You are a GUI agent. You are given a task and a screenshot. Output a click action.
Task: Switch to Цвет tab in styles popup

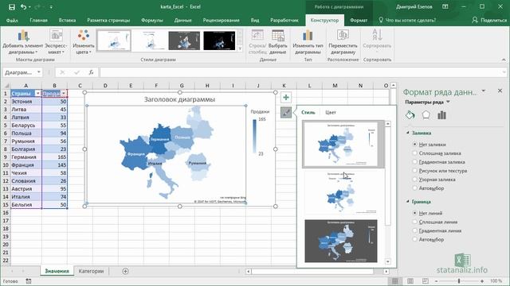tap(331, 113)
